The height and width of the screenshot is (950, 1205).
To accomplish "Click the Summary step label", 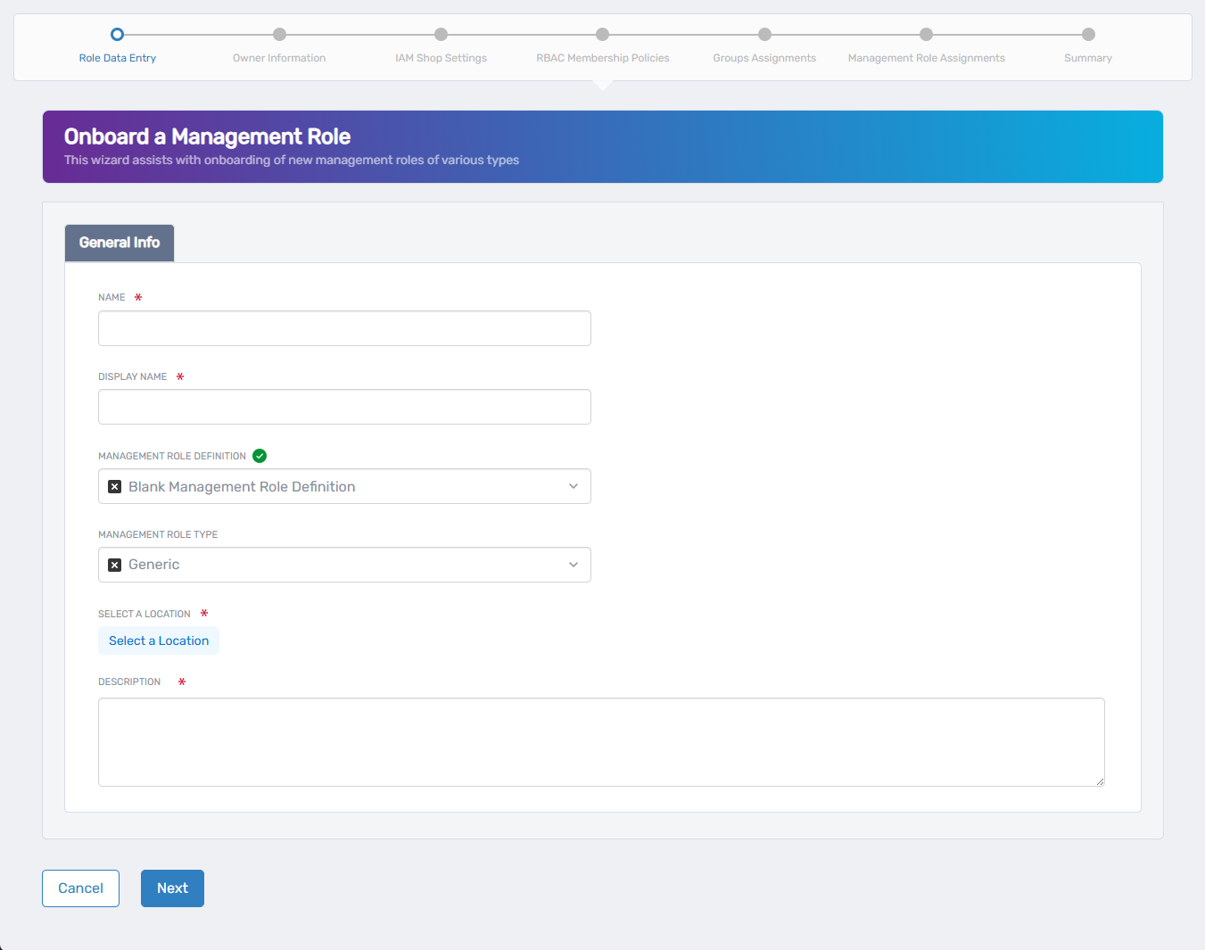I will click(x=1087, y=57).
